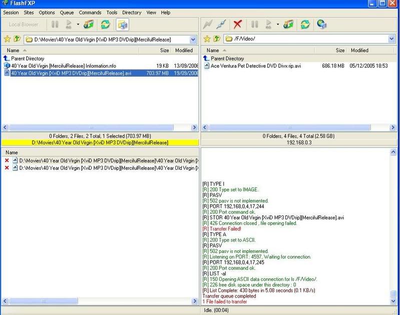The width and height of the screenshot is (400, 315).
Task: Select the 40 Year Old Virgin .avi file
Action: [100, 73]
